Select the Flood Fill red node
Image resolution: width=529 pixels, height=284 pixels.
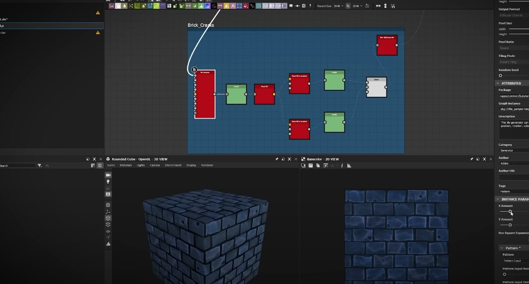(x=264, y=94)
